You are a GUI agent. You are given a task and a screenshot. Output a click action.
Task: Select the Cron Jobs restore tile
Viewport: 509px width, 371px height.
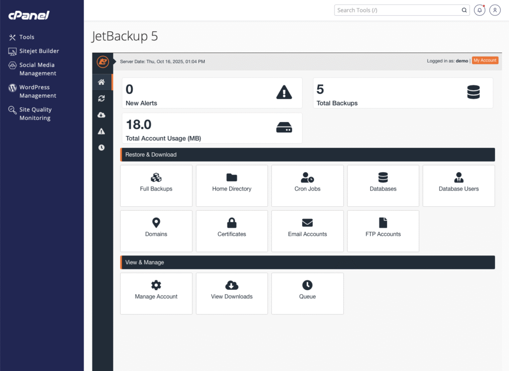307,185
